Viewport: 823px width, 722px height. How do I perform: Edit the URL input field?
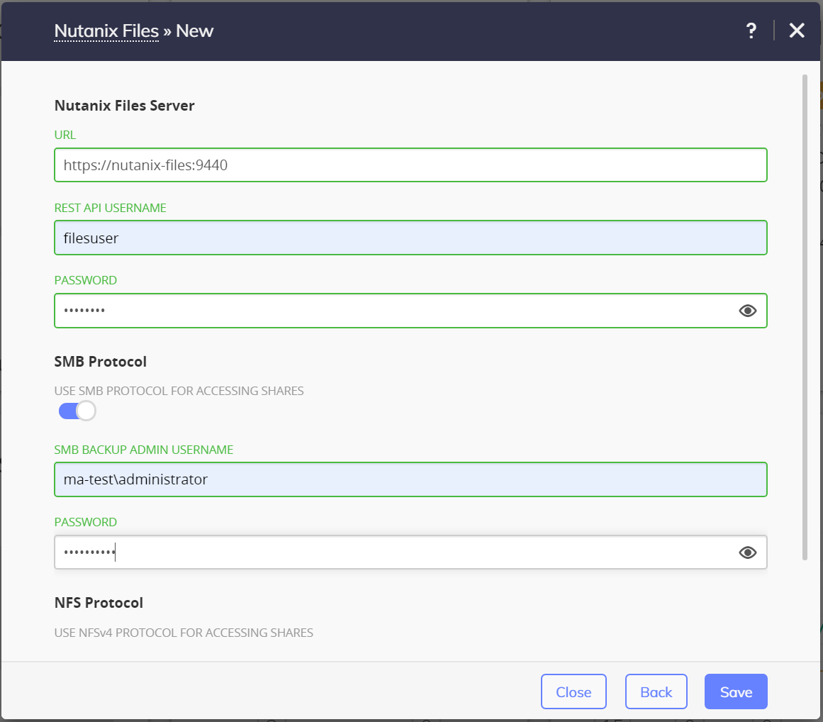(x=410, y=165)
